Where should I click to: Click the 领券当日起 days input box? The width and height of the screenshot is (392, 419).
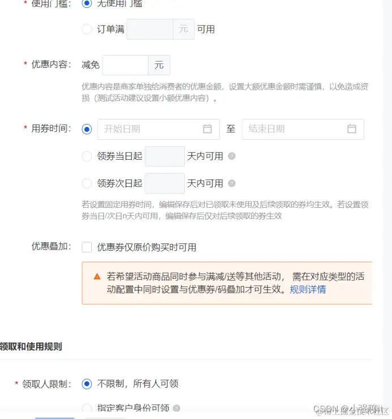point(164,156)
